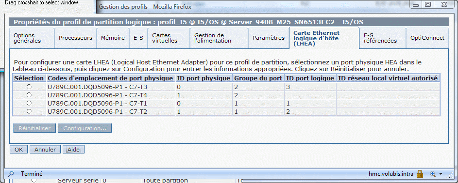Viewport: 458px width, 183px height.
Task: Switch to the OptiConnect tab
Action: [427, 38]
